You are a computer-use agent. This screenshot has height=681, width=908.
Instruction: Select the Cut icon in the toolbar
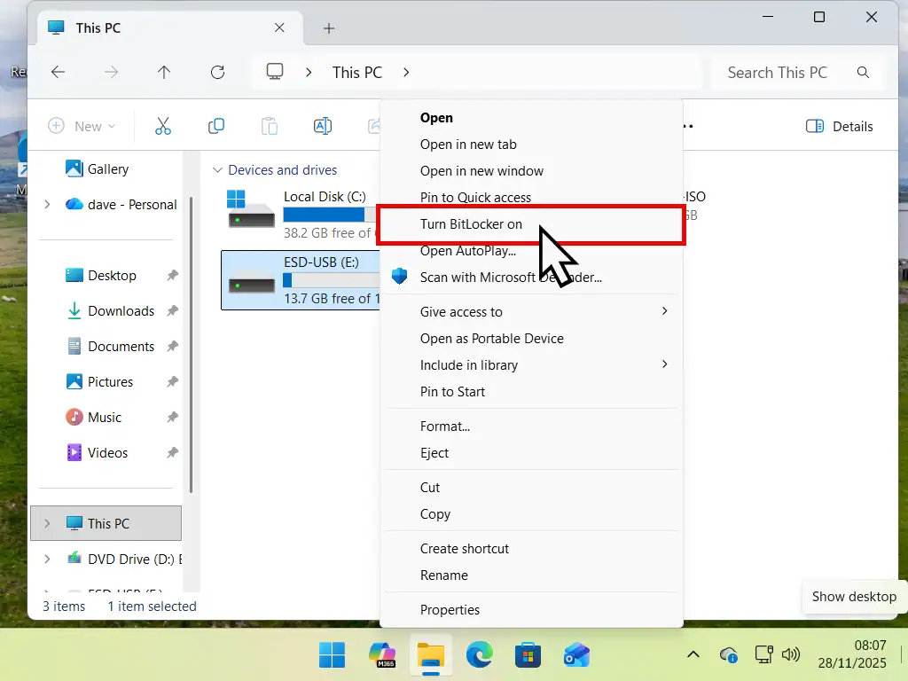coord(162,126)
